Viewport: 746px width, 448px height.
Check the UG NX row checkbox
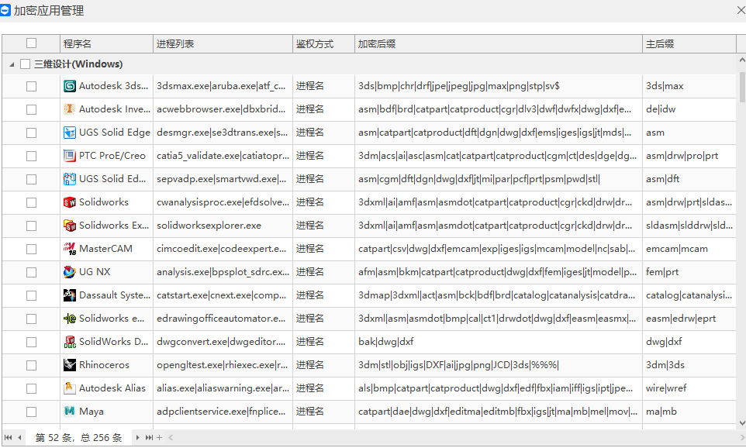tap(31, 273)
